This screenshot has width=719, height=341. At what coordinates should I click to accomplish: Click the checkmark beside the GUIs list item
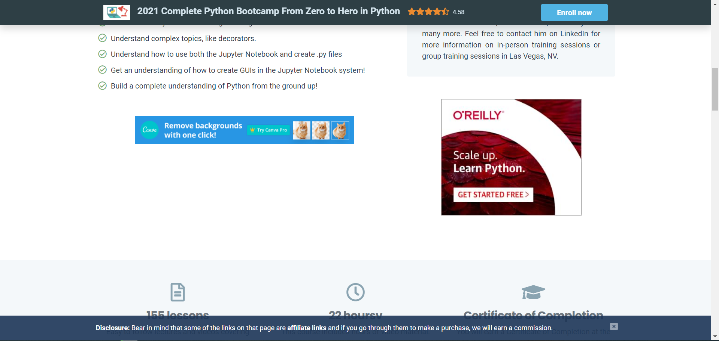tap(103, 69)
